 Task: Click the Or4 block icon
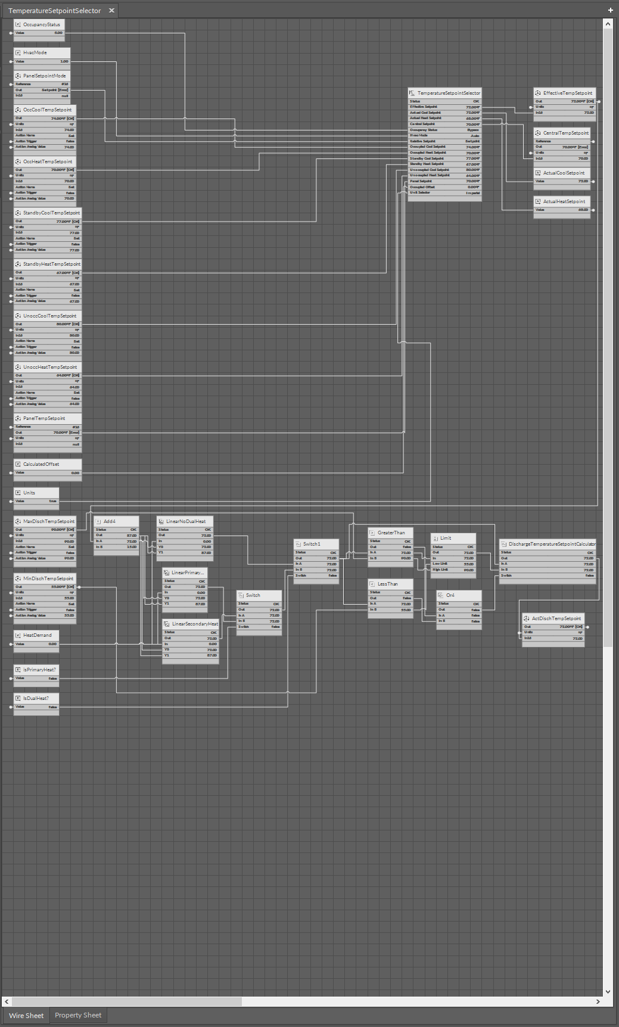point(441,596)
